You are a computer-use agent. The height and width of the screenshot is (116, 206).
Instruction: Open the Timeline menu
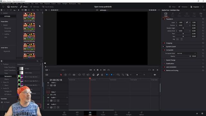coord(27,4)
